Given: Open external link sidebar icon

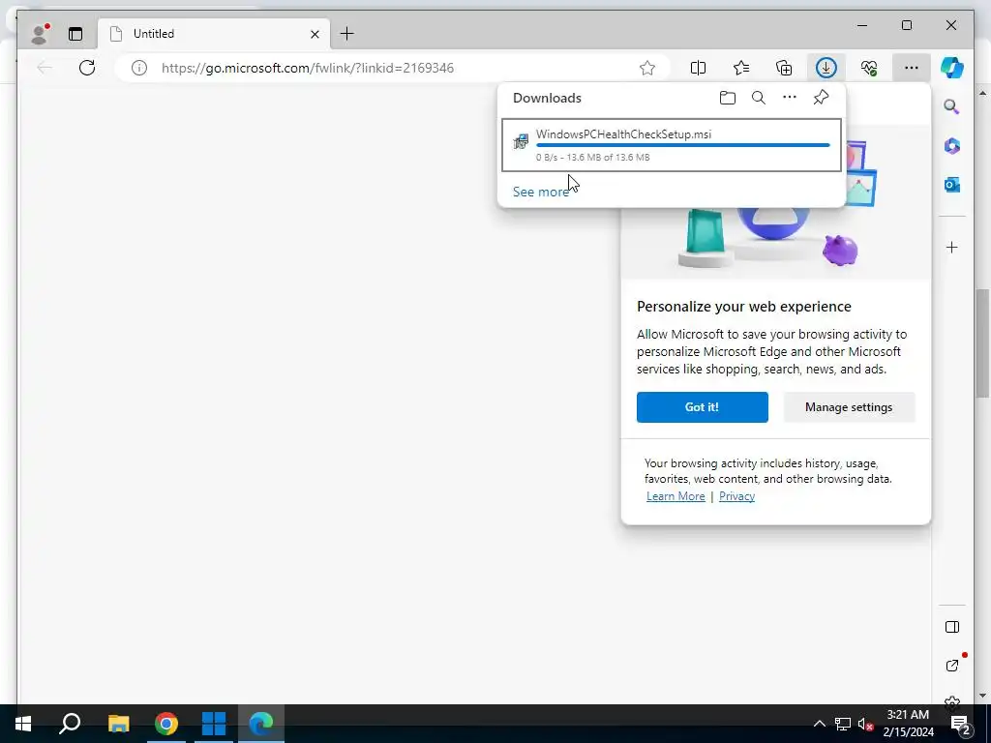Looking at the screenshot, I should (952, 665).
